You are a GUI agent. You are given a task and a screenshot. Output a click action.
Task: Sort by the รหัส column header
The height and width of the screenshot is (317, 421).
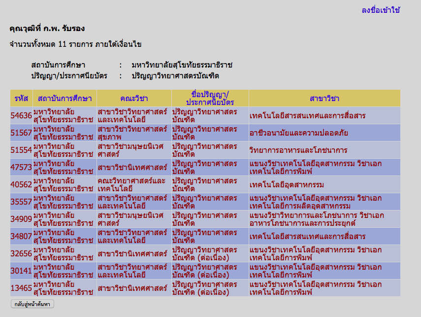click(x=21, y=99)
